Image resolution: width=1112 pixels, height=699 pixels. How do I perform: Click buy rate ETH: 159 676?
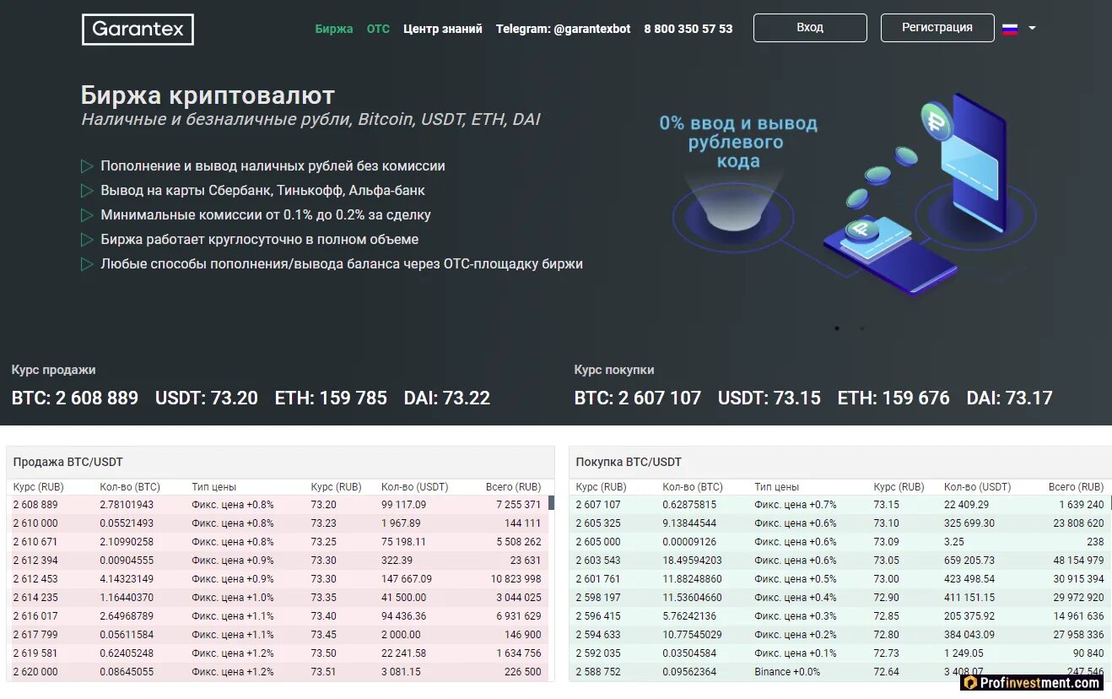coord(893,398)
